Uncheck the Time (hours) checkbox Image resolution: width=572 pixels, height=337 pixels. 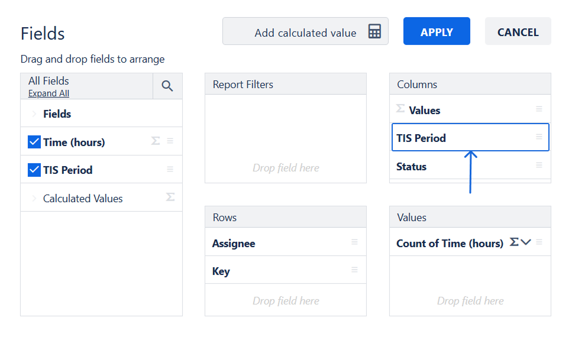pos(34,142)
